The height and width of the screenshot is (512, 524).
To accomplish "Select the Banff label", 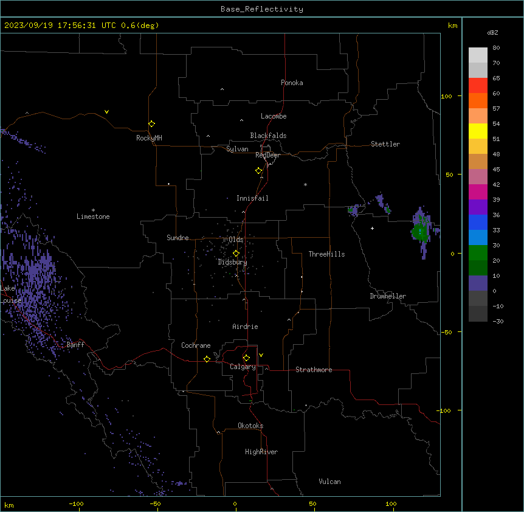I will (75, 345).
